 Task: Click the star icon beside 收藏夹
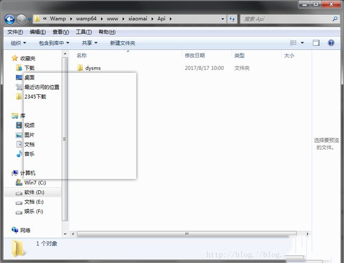[x=15, y=58]
